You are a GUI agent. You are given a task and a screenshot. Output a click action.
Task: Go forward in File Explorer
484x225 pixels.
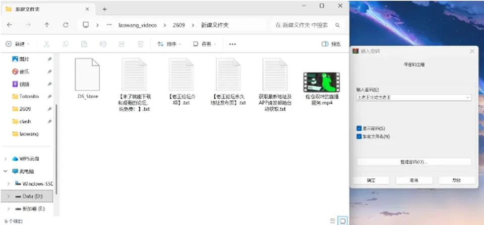28,25
